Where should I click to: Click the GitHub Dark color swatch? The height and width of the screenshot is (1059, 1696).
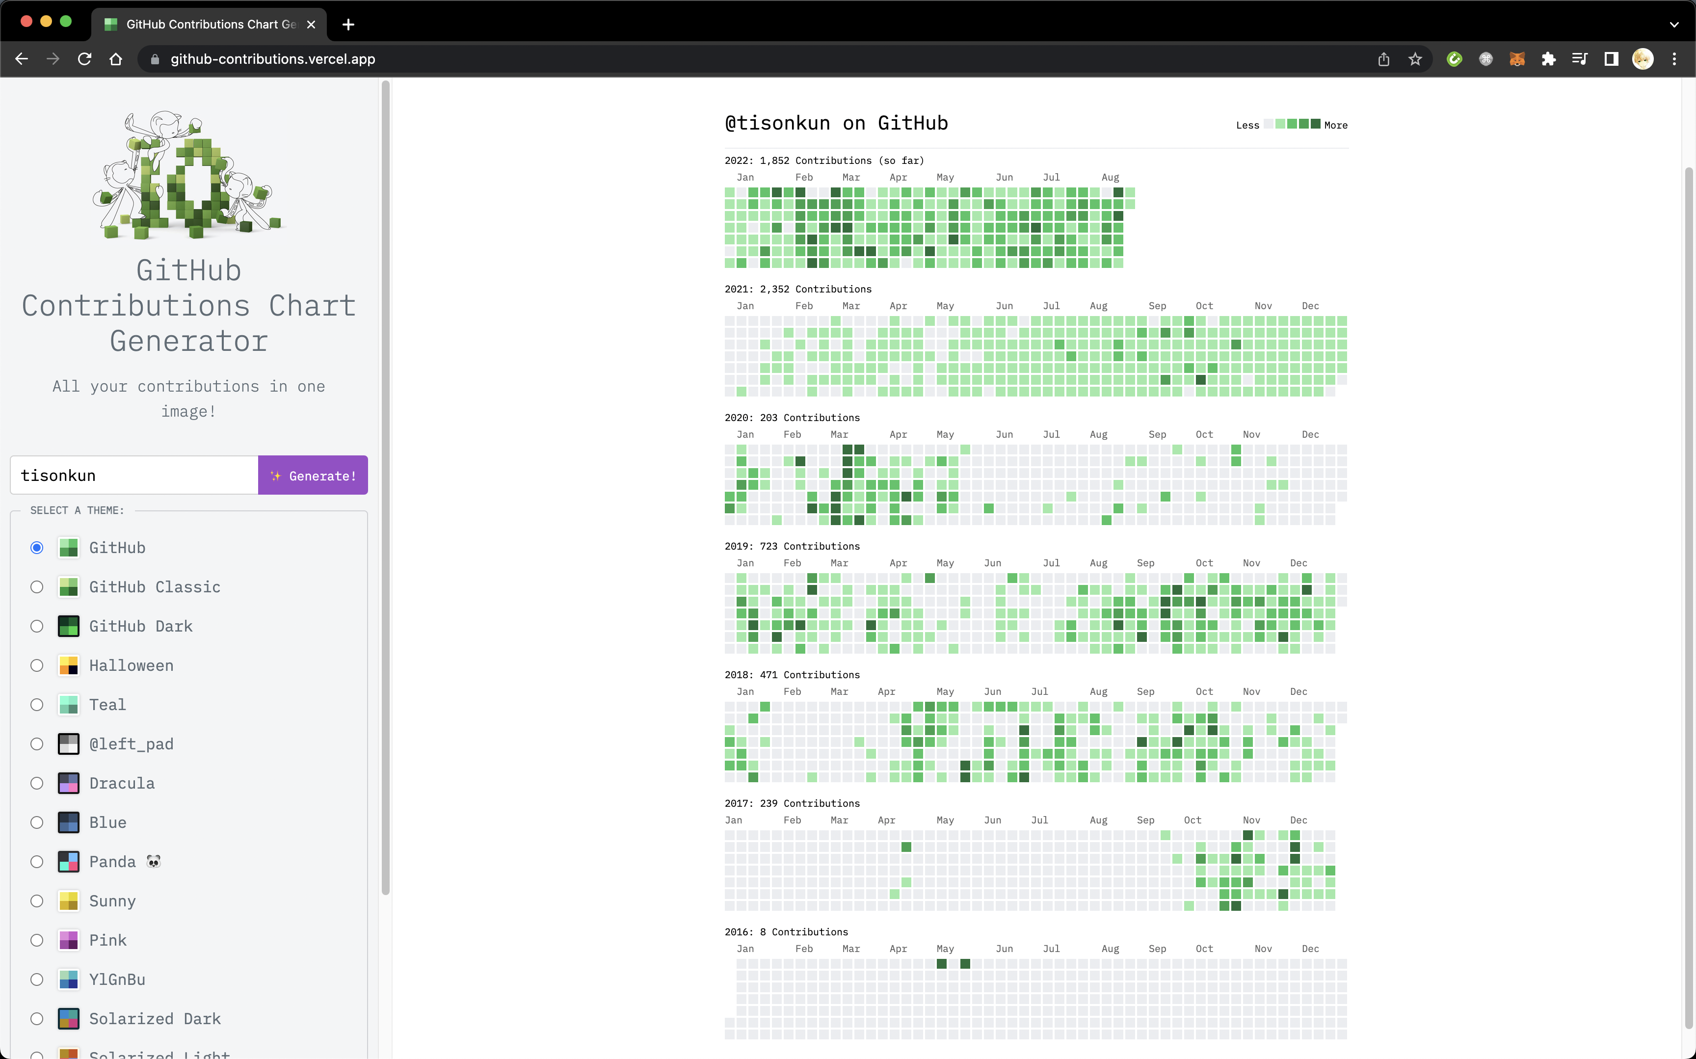click(x=69, y=626)
